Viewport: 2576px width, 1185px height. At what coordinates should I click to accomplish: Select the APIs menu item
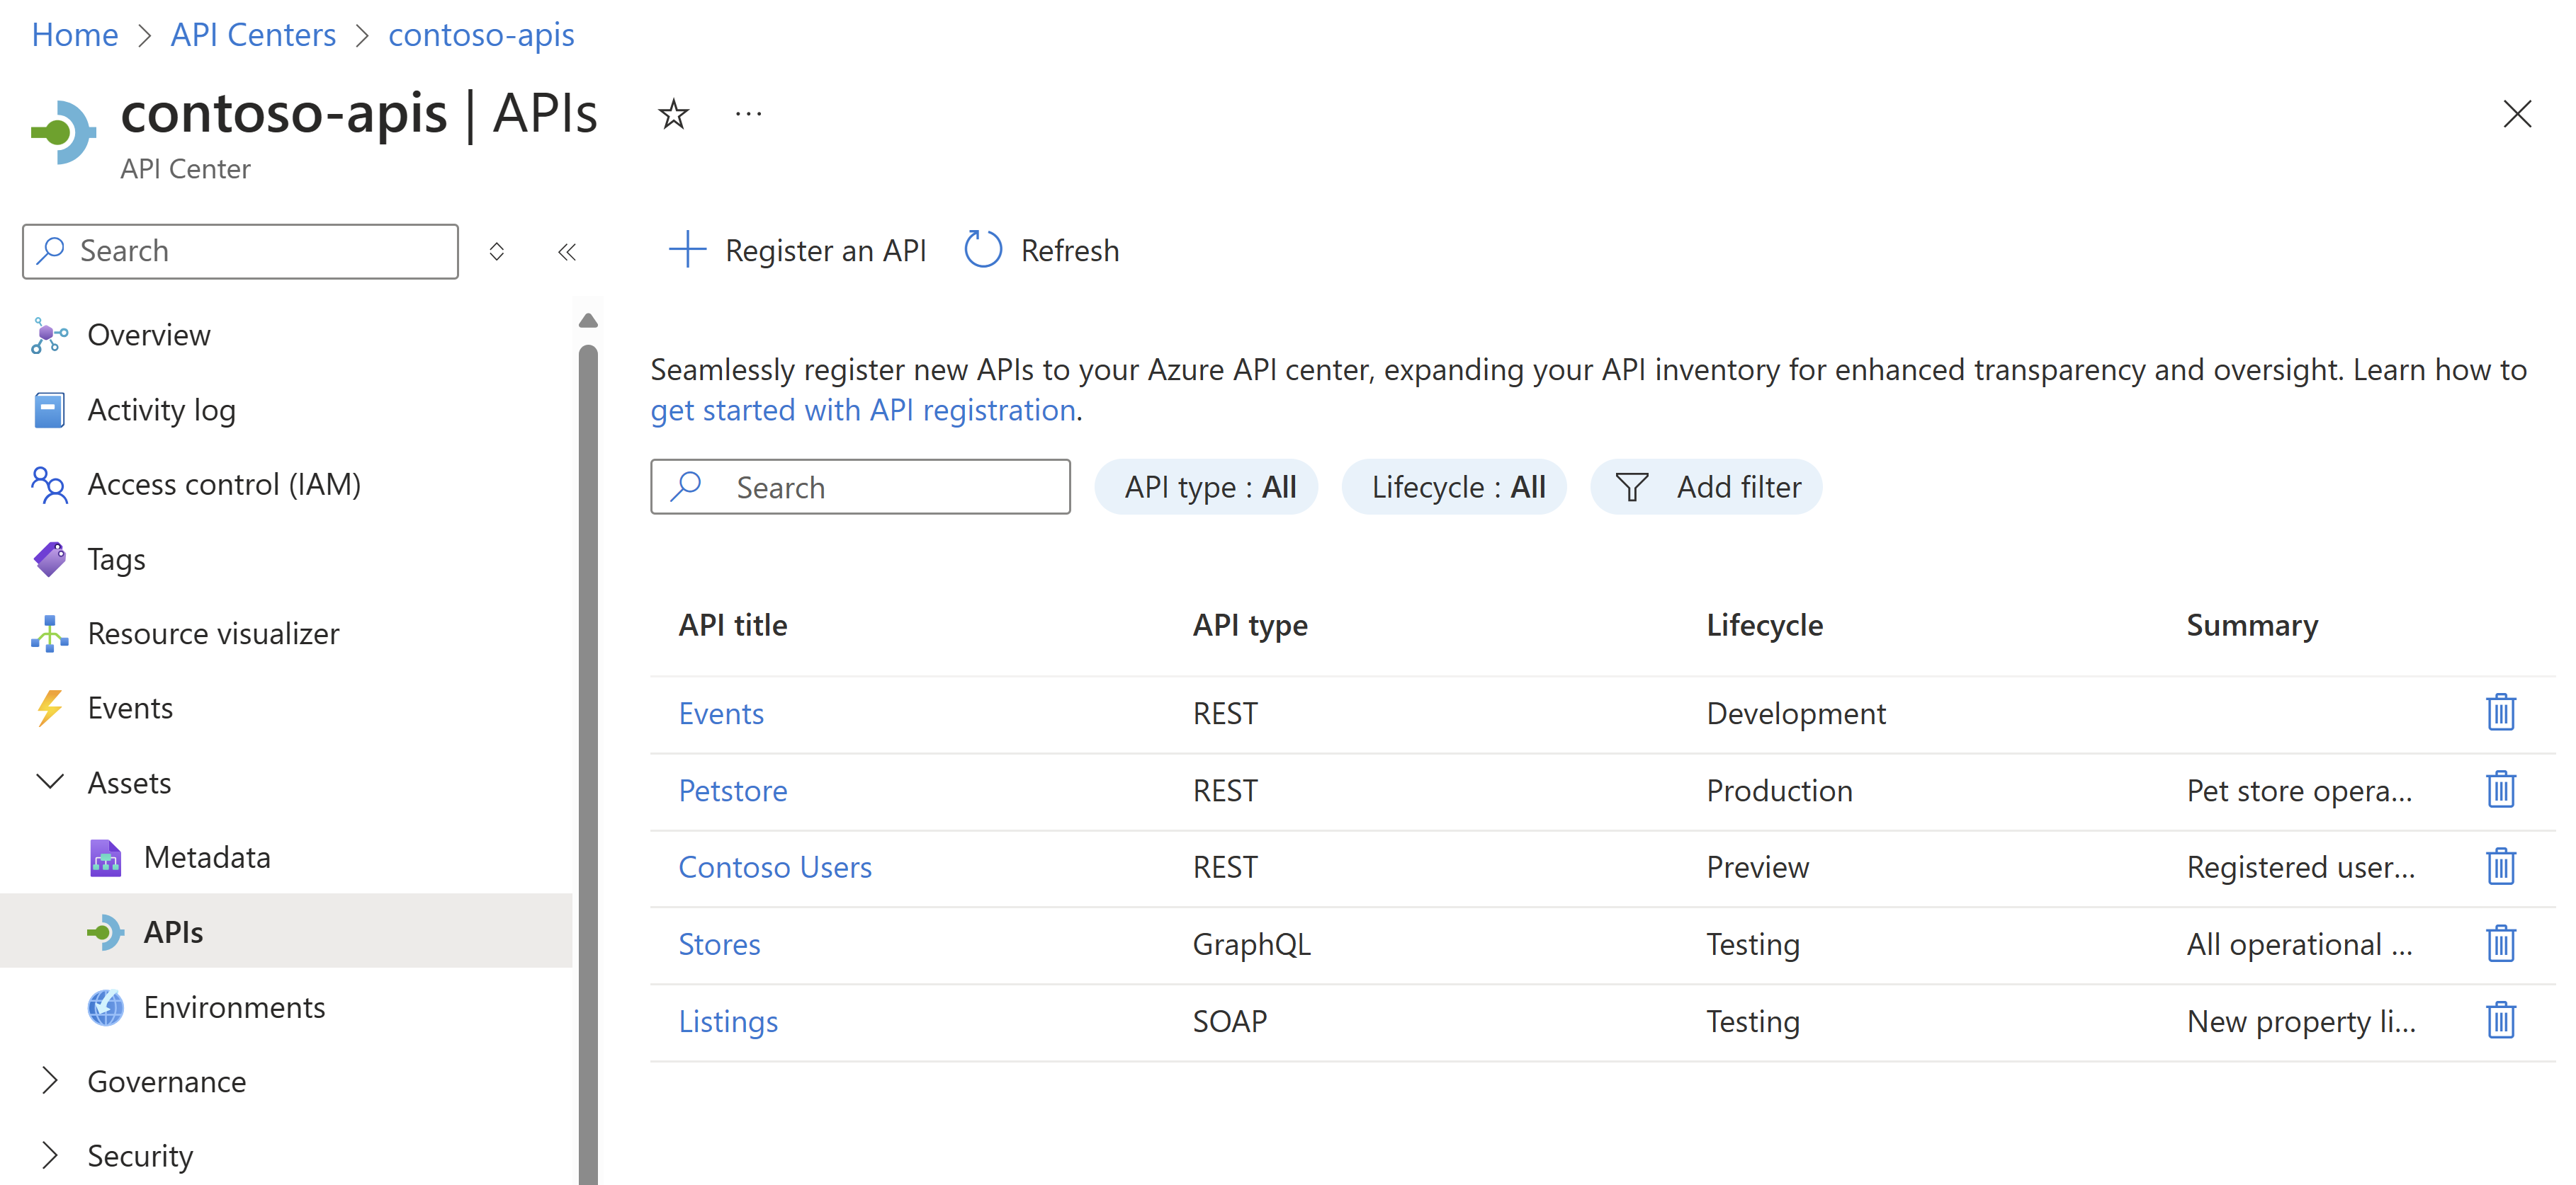point(171,931)
